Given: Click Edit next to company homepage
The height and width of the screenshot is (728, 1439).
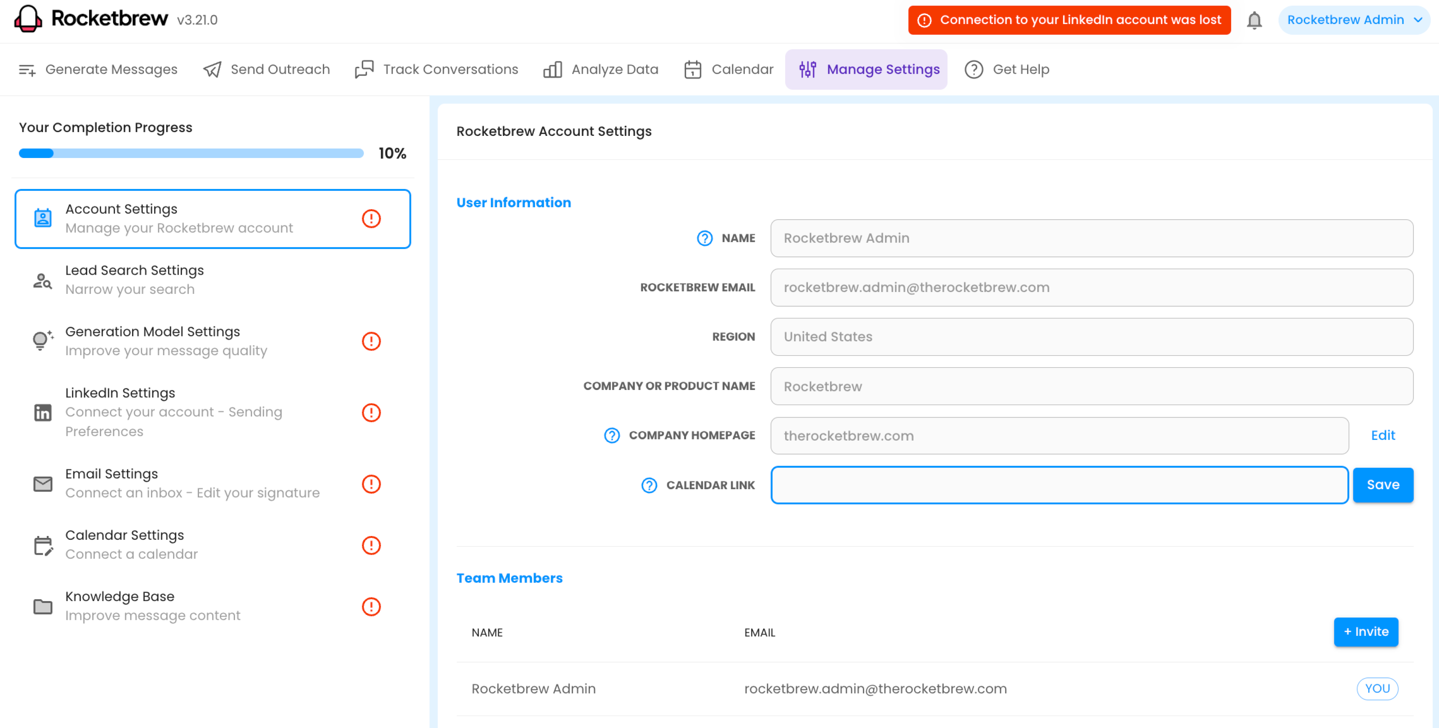Looking at the screenshot, I should [1383, 436].
